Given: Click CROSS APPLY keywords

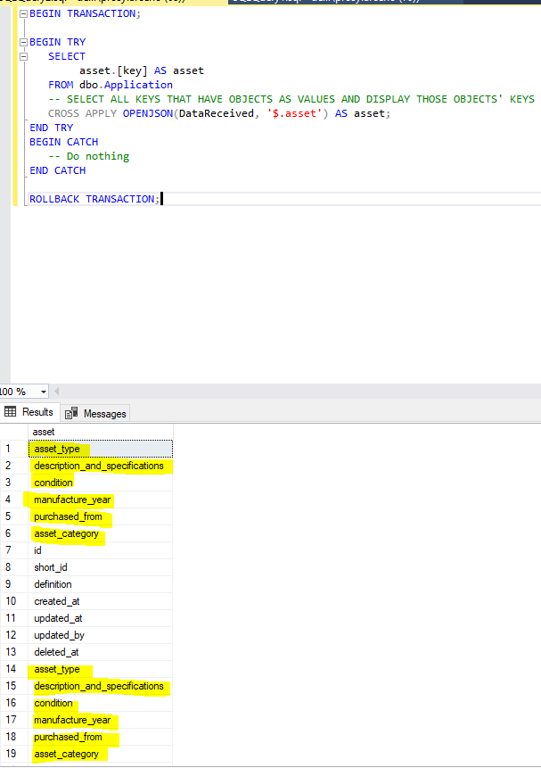Looking at the screenshot, I should pos(82,113).
